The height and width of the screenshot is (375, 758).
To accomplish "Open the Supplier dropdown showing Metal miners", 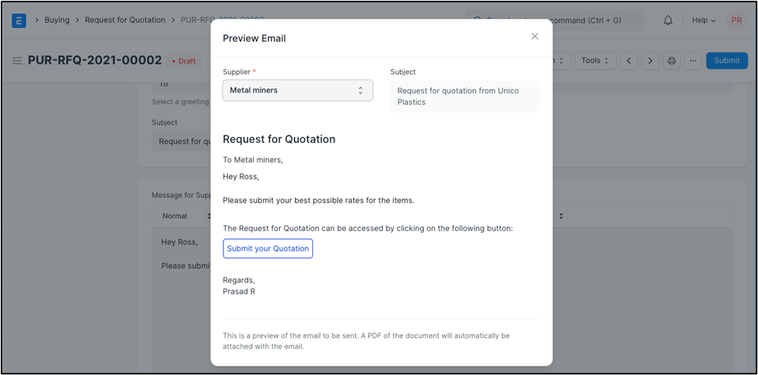I will coord(297,90).
